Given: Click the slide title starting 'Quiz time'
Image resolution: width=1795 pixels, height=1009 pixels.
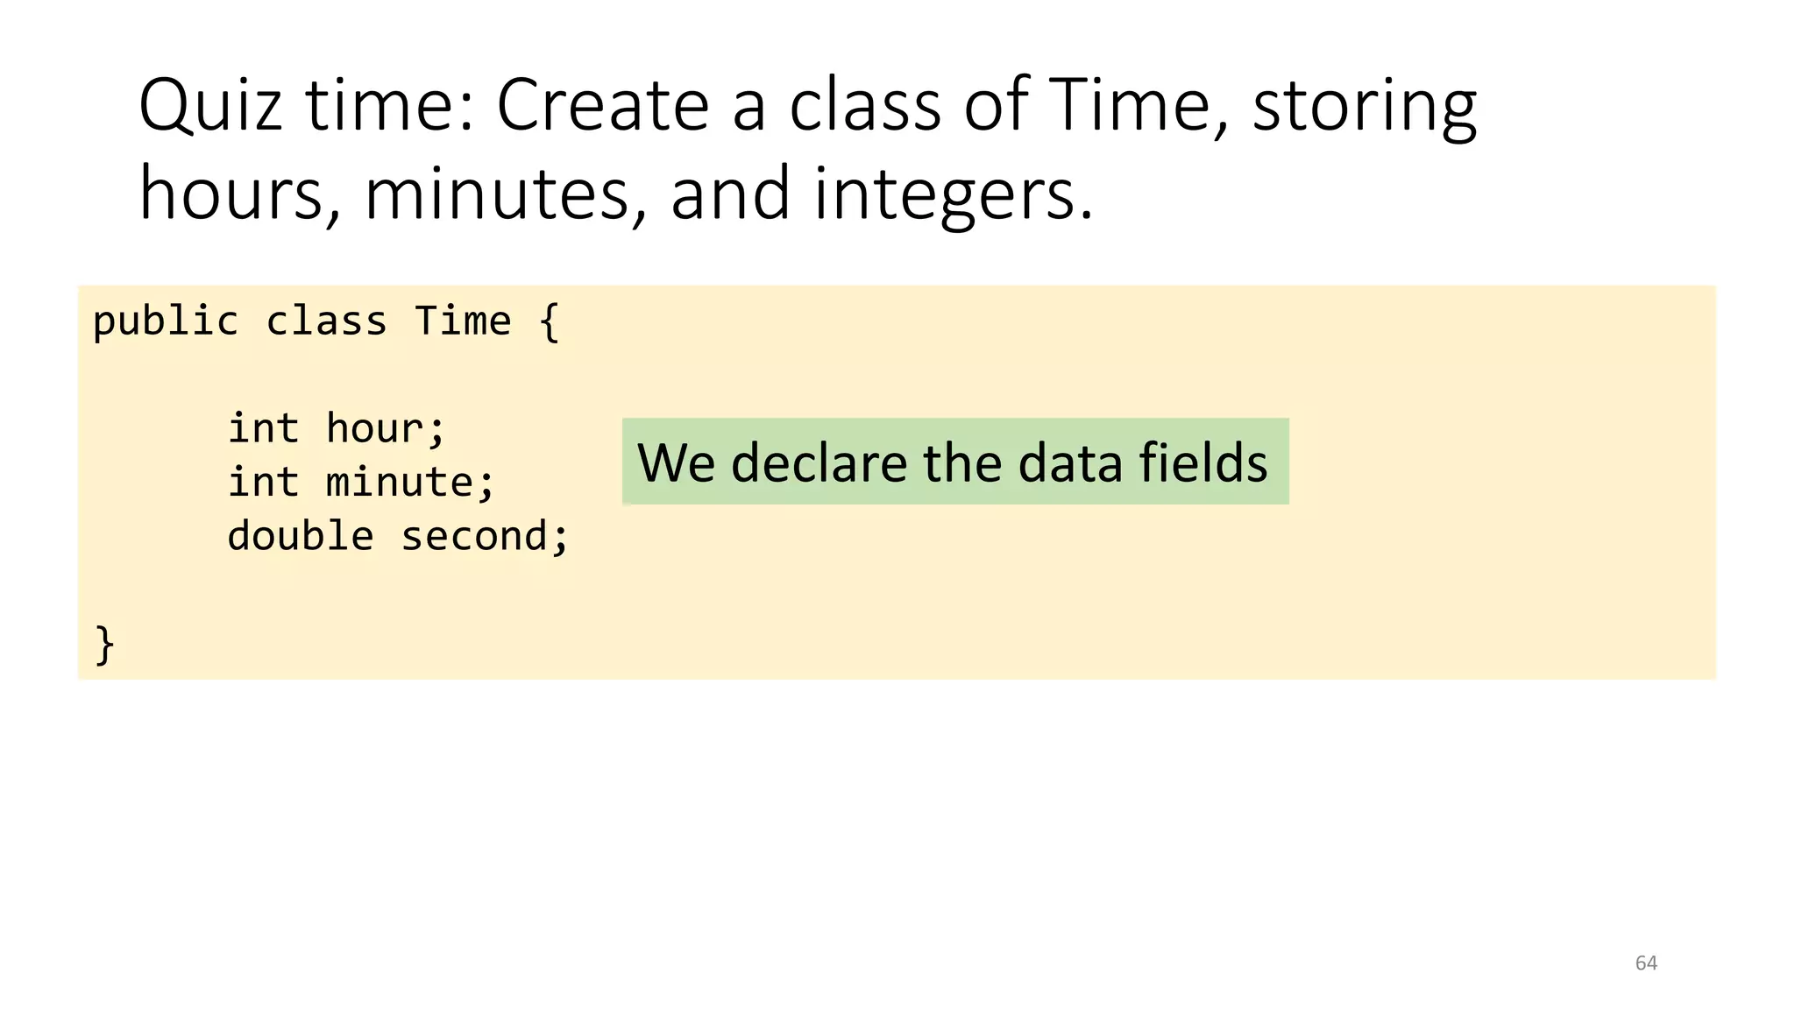Looking at the screenshot, I should [808, 149].
